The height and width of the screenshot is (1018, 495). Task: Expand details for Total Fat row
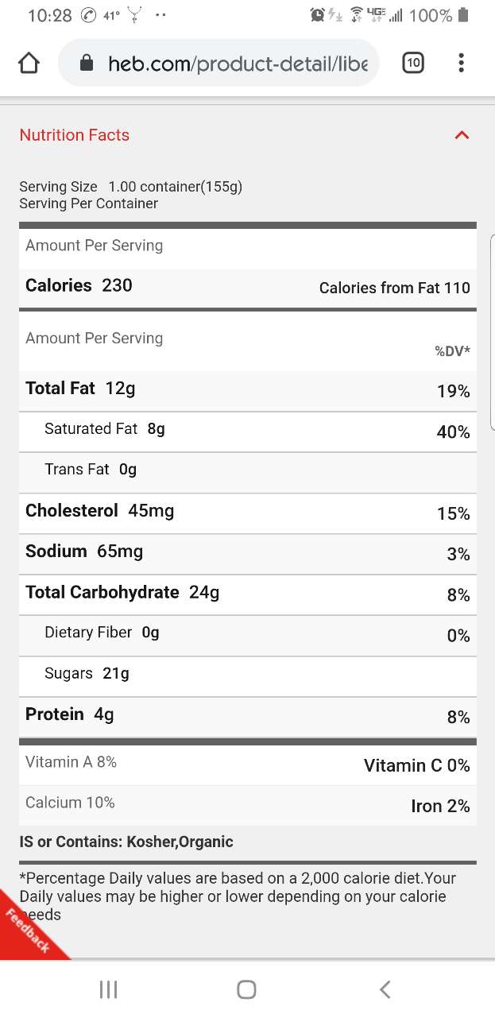(x=247, y=389)
